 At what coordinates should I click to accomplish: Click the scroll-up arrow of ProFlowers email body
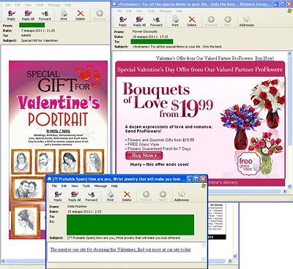pos(290,53)
